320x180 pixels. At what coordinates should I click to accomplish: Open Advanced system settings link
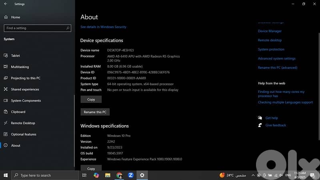pos(276,58)
